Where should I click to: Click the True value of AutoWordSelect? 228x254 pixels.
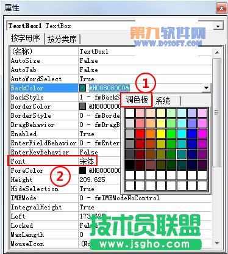(87, 79)
